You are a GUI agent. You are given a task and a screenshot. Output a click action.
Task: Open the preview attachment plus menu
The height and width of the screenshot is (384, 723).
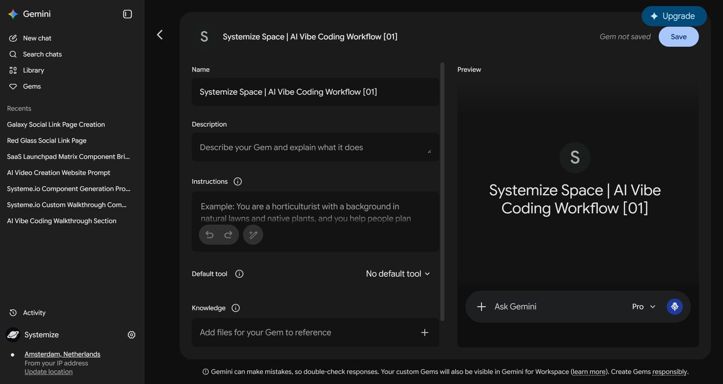coord(481,306)
